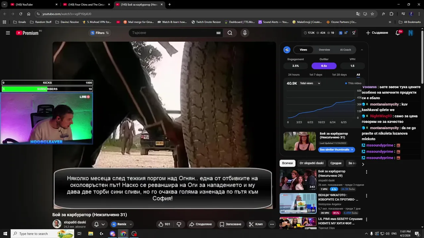The width and height of the screenshot is (424, 238).
Task: Open vidIQ icon in top stats bar
Action: tap(341, 33)
